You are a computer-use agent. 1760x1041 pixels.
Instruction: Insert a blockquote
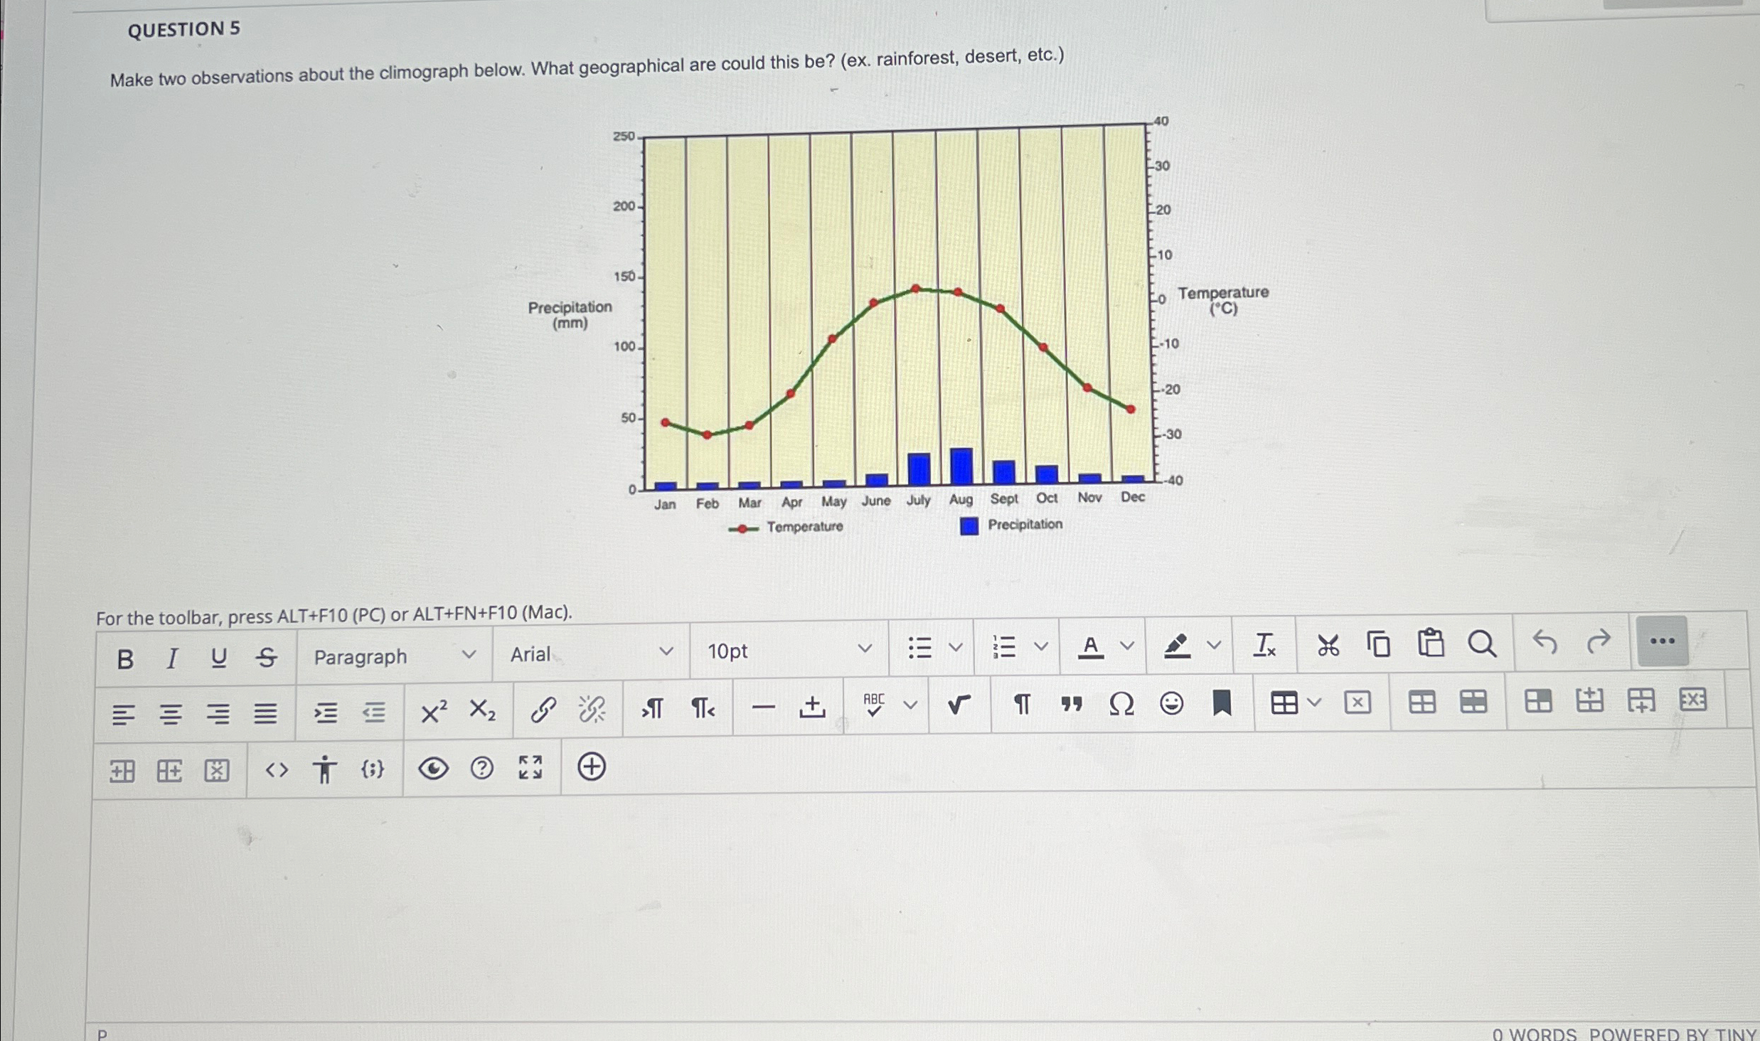(1071, 704)
